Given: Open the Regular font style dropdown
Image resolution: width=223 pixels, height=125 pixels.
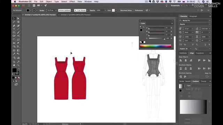Looking at the screenshot, I should coord(210,24).
